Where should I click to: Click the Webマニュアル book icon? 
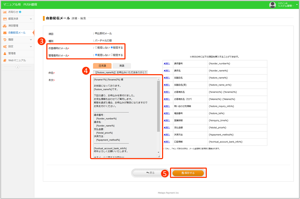[x=5, y=60]
